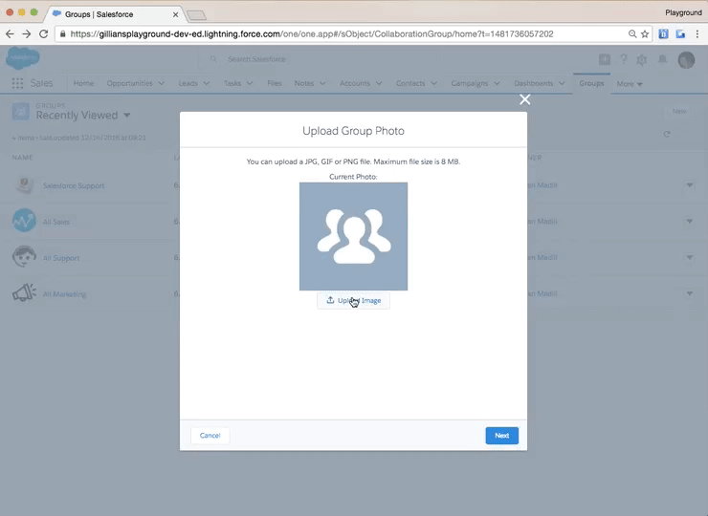Expand the Notes tab dropdown chevron
Image resolution: width=708 pixels, height=516 pixels.
coord(322,83)
